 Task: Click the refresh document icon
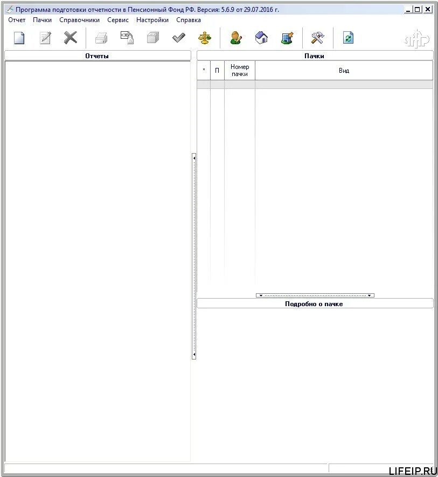348,38
